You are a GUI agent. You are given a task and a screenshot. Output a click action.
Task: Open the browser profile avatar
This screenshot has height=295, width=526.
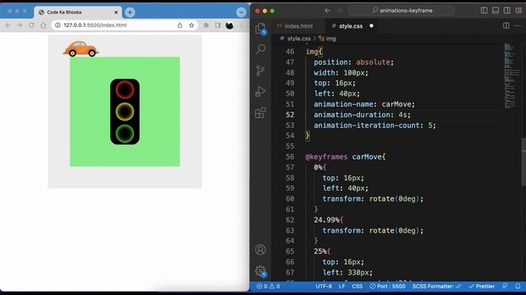229,25
